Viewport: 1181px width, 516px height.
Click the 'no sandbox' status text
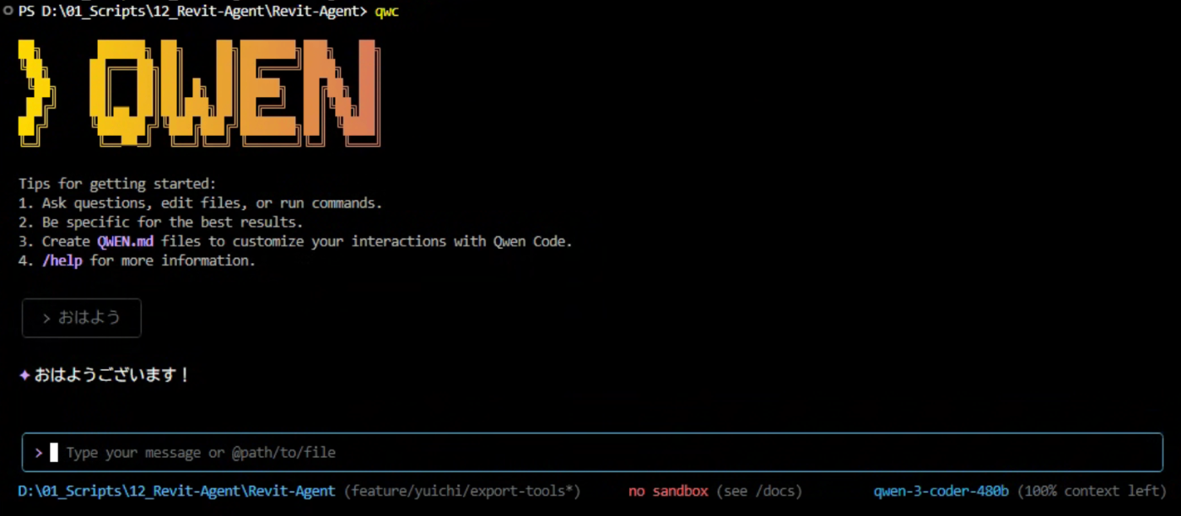pyautogui.click(x=668, y=491)
